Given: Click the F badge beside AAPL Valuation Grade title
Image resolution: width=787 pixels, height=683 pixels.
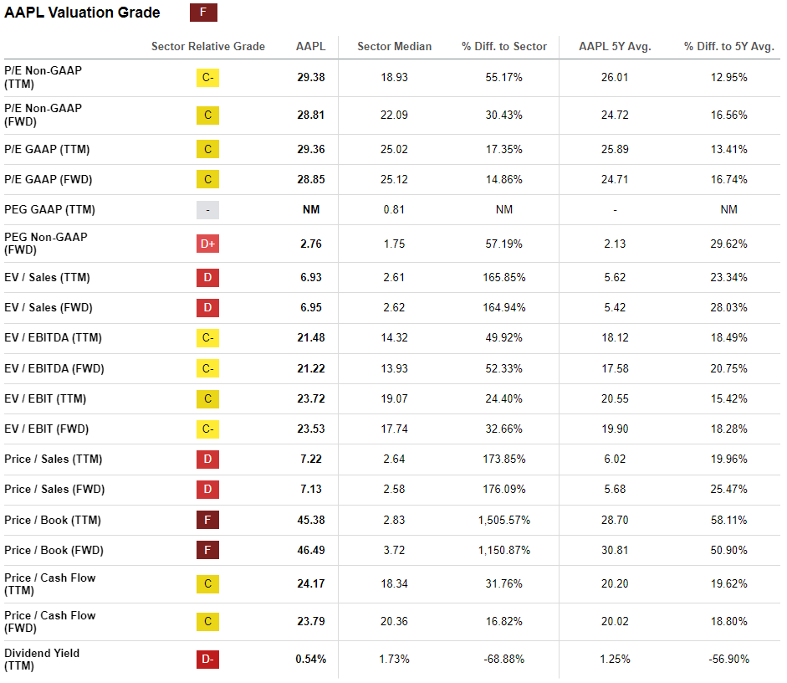Looking at the screenshot, I should [x=203, y=13].
